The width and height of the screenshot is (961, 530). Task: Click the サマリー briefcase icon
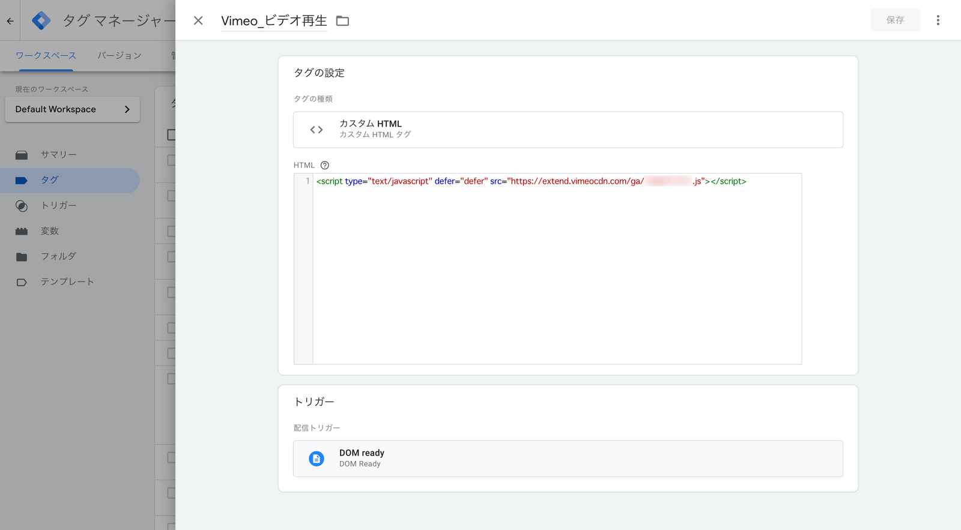coord(22,155)
